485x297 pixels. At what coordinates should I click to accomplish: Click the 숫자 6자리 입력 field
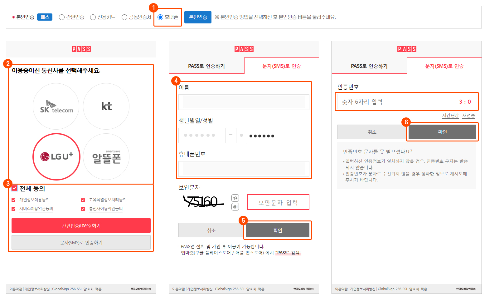(407, 102)
